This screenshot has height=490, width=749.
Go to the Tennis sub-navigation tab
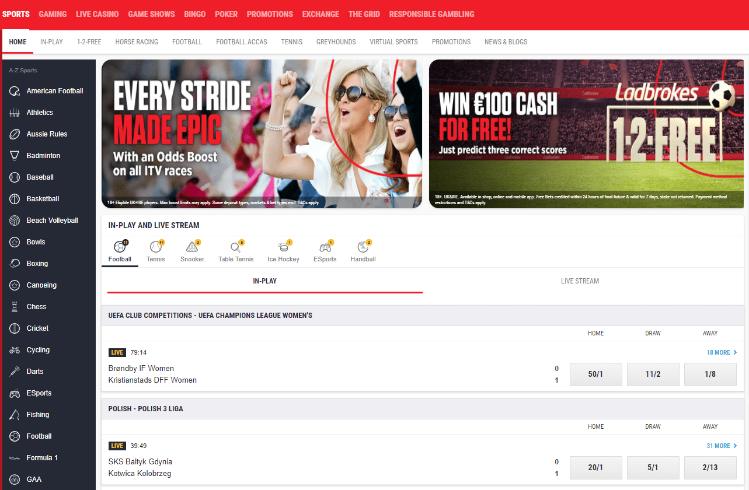tap(292, 42)
